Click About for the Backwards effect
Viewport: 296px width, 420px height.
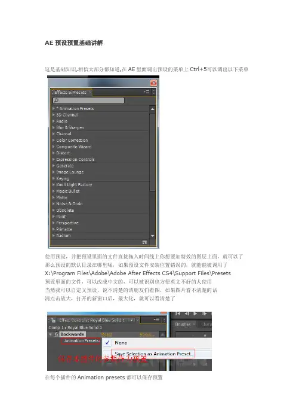coord(147,334)
